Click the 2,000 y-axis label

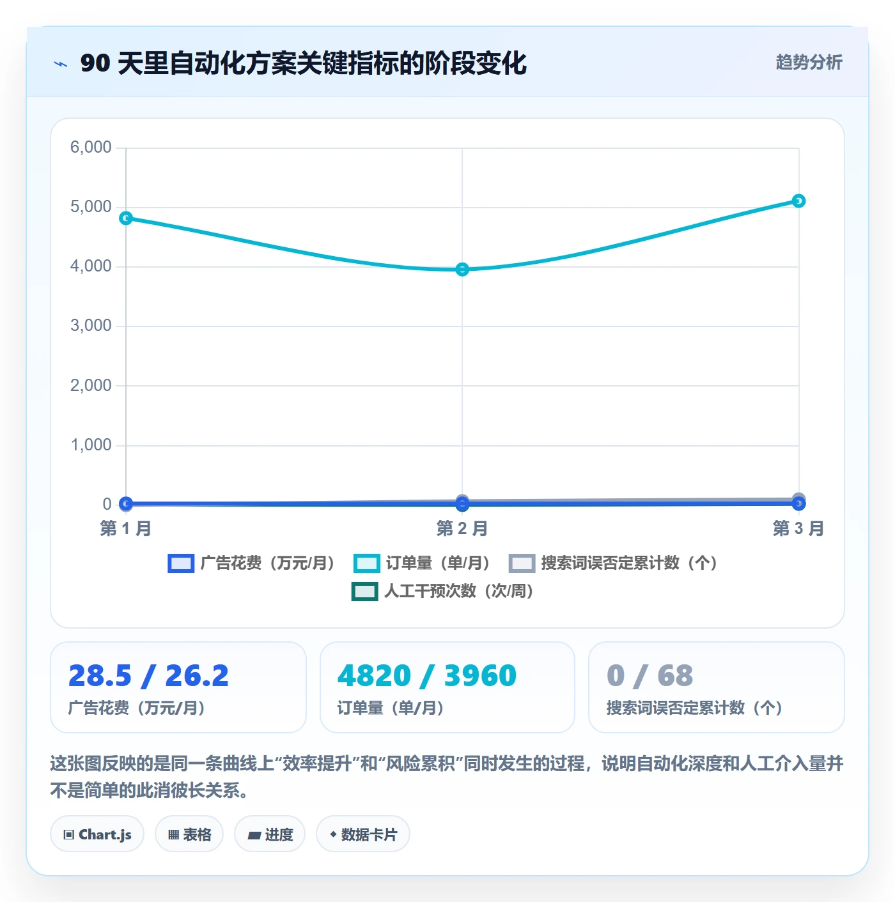tap(91, 386)
